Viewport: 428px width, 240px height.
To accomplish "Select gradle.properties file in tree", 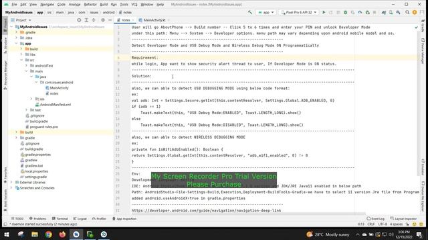I will pyautogui.click(x=35, y=155).
